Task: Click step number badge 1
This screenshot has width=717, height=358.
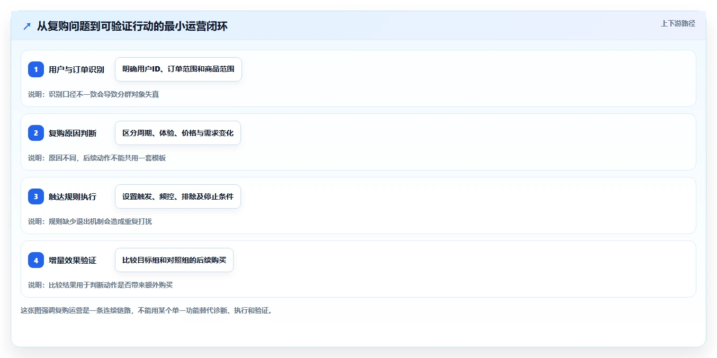Action: point(36,69)
